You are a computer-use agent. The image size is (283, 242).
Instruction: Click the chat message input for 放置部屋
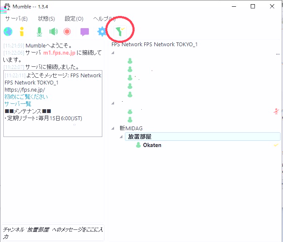(53, 233)
